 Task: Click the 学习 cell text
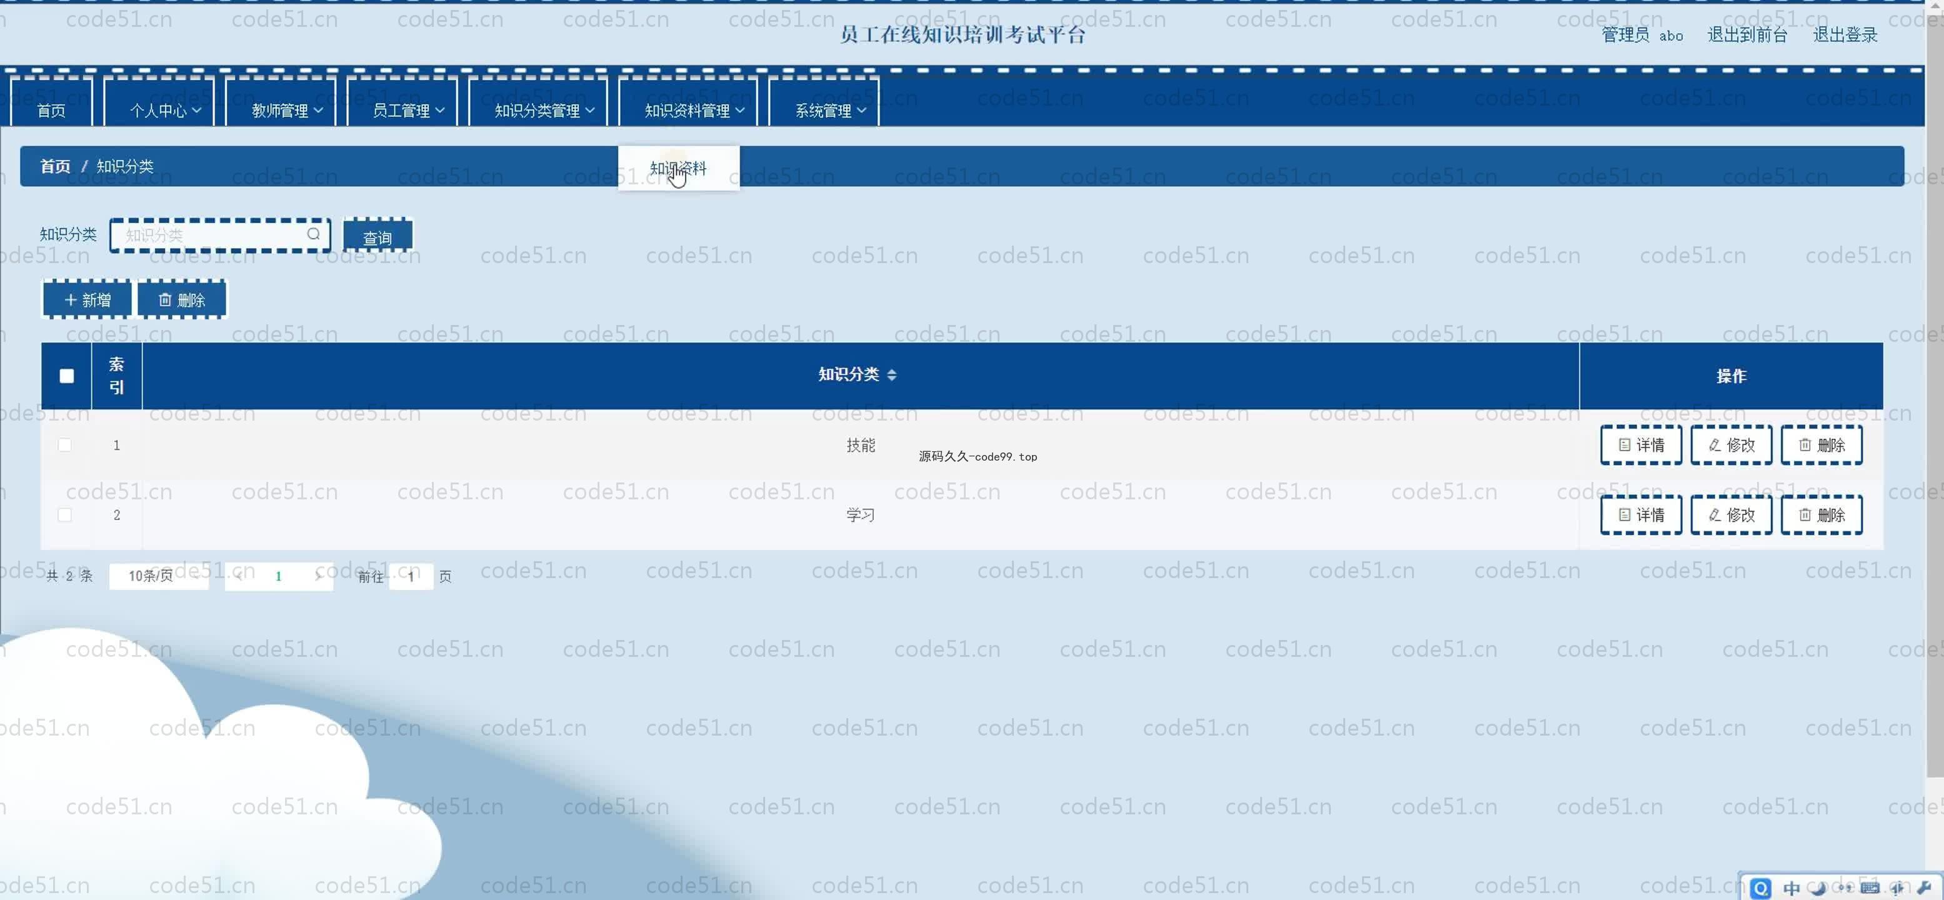(860, 514)
